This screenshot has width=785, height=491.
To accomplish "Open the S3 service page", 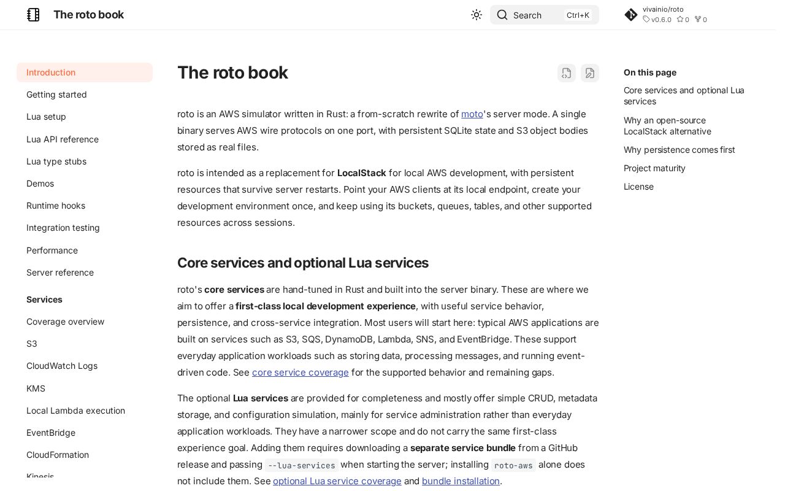I will (32, 344).
